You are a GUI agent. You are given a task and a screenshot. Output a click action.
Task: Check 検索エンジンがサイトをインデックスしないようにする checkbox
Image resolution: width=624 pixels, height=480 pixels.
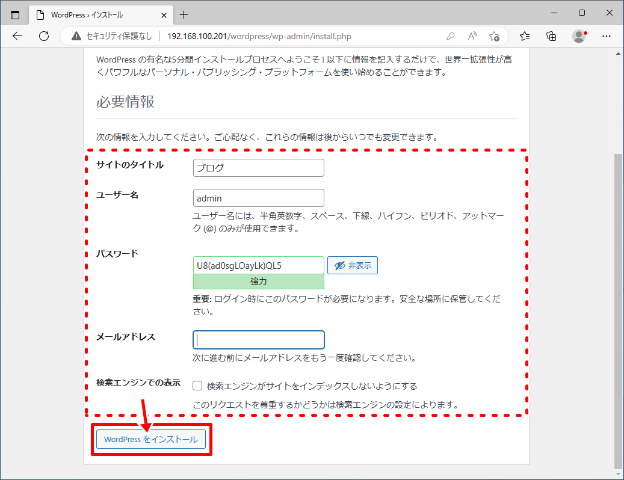[x=197, y=386]
